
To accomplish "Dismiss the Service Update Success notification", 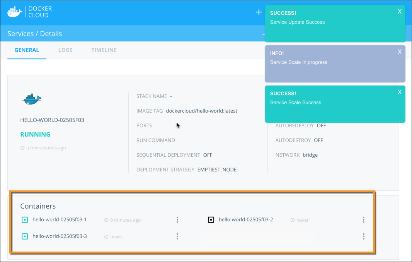I will click(400, 12).
